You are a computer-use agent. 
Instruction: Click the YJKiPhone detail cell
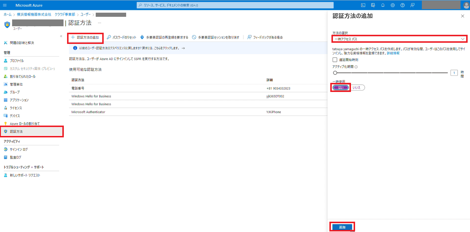[274, 112]
